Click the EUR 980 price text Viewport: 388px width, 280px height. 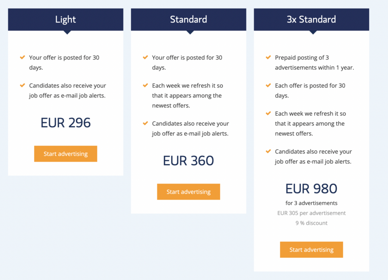point(311,188)
